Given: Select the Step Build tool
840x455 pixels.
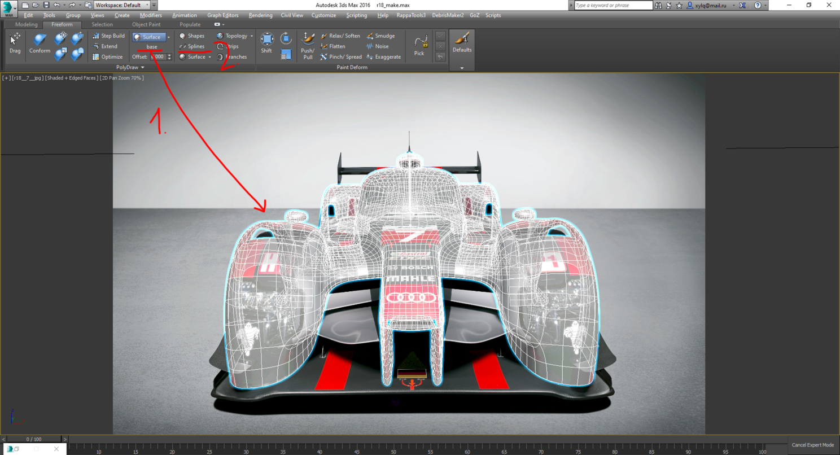Looking at the screenshot, I should pyautogui.click(x=108, y=36).
